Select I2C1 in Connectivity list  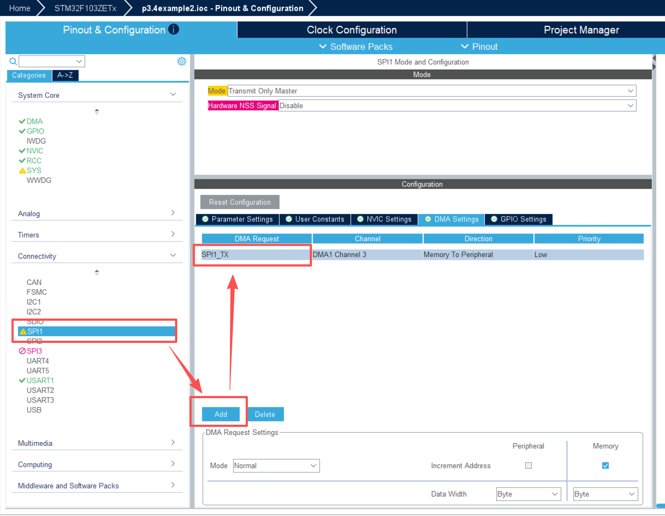(33, 302)
